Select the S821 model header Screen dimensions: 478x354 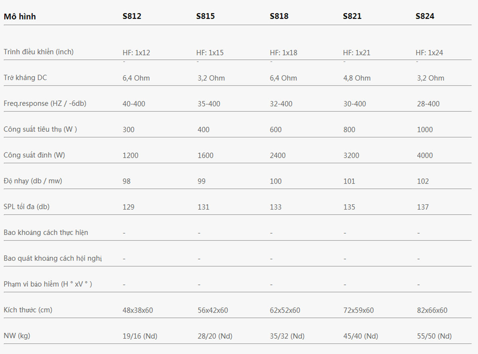coord(352,16)
